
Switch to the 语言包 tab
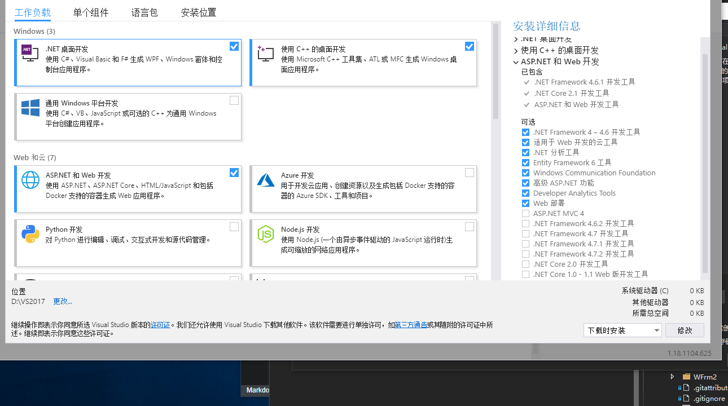click(x=144, y=12)
